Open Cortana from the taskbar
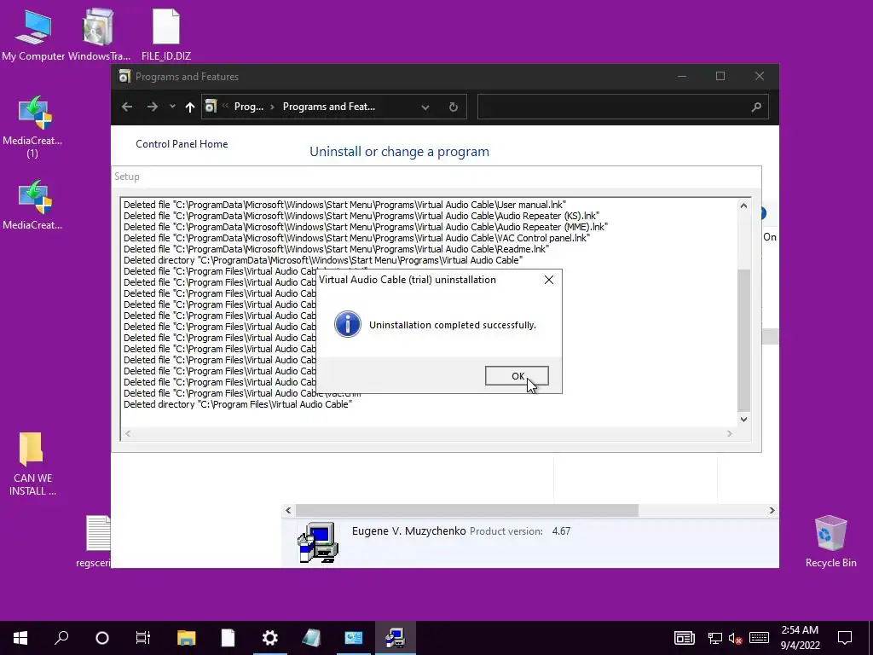 click(102, 638)
